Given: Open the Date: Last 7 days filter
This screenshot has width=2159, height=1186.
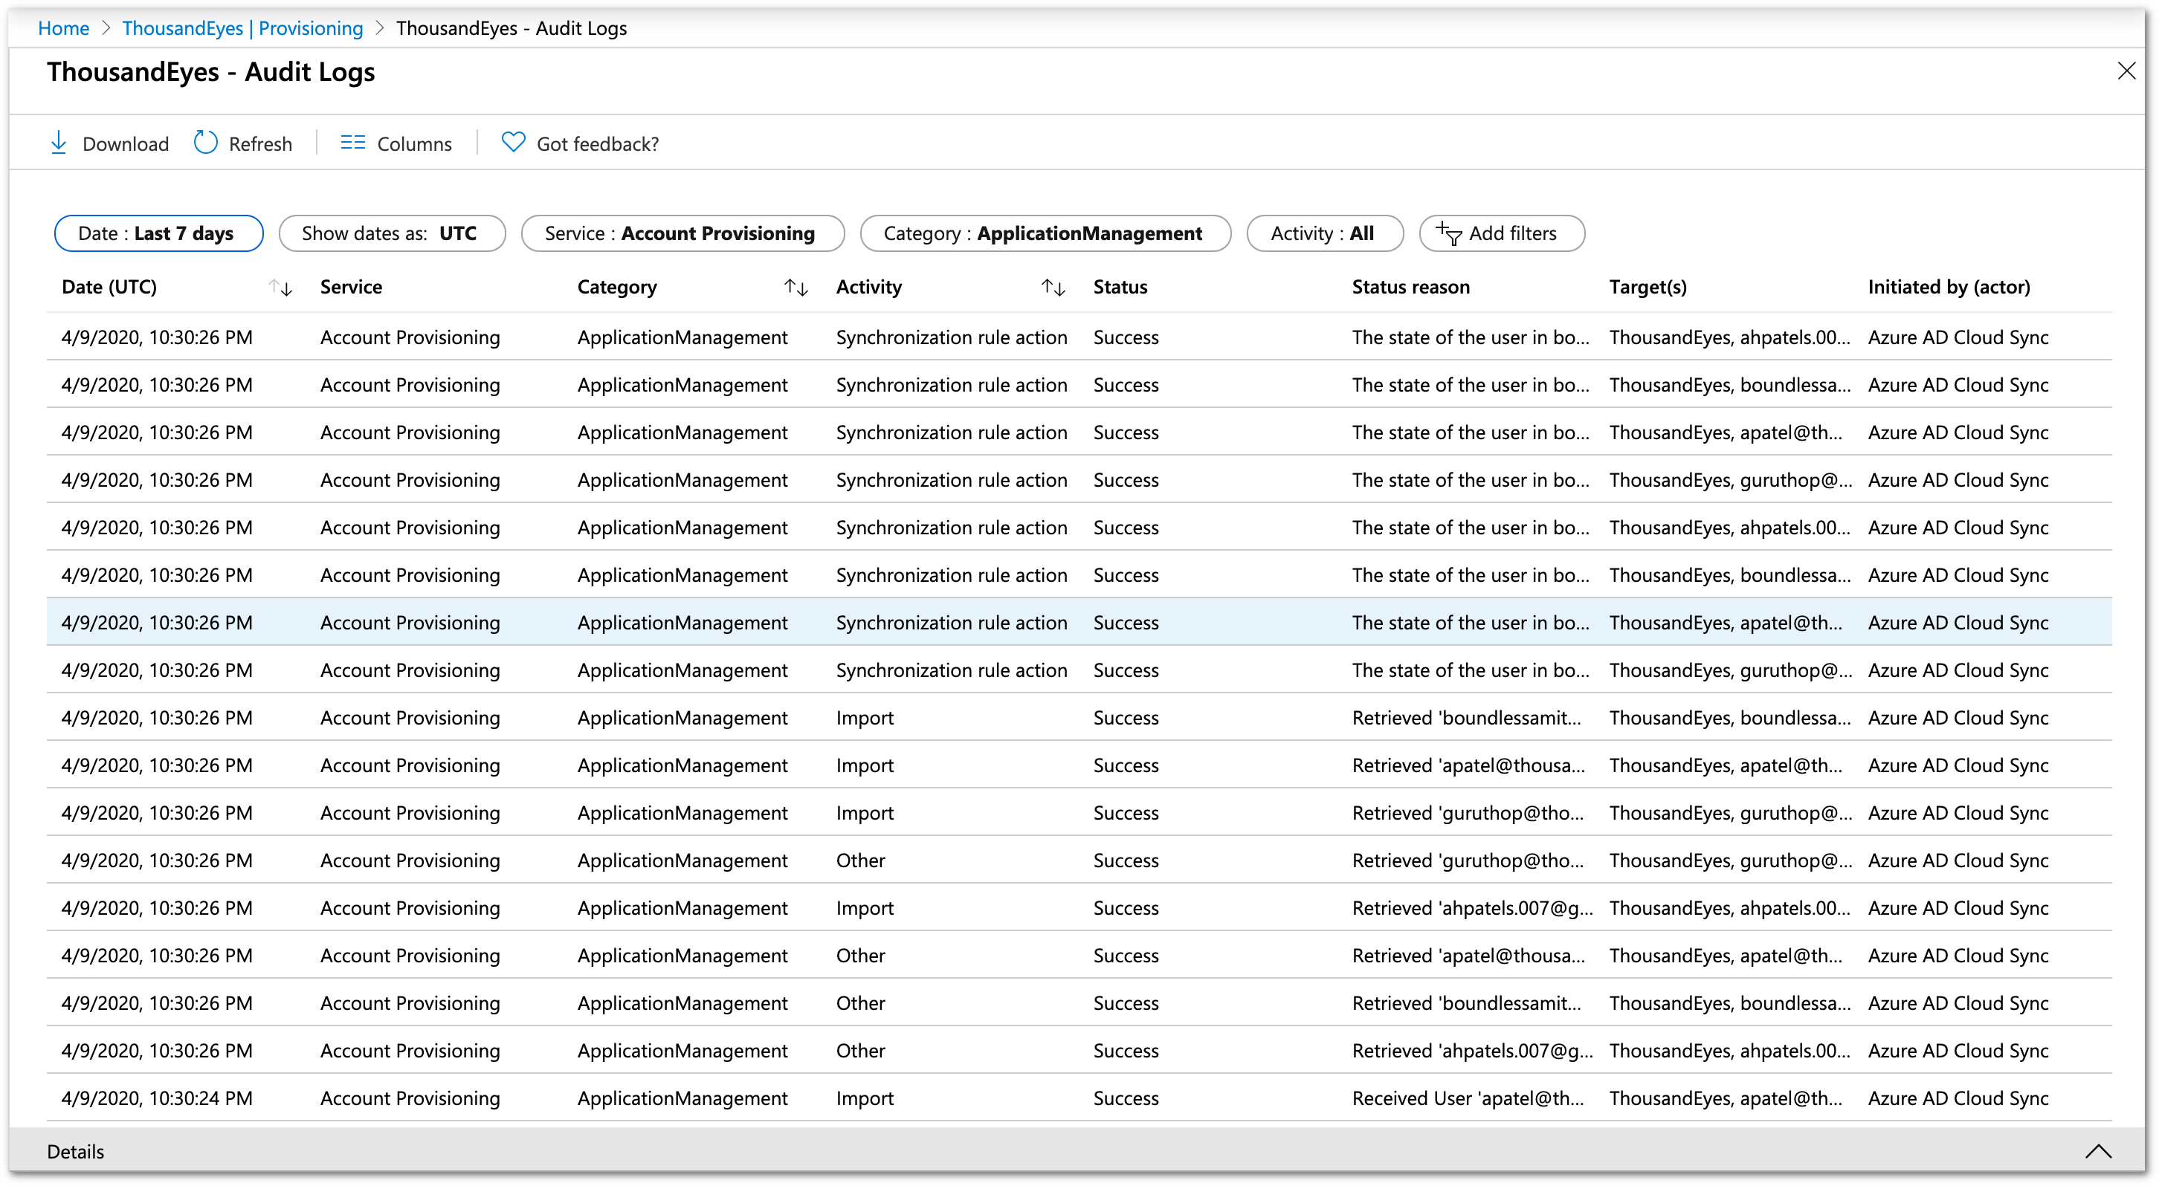Looking at the screenshot, I should click(x=158, y=233).
